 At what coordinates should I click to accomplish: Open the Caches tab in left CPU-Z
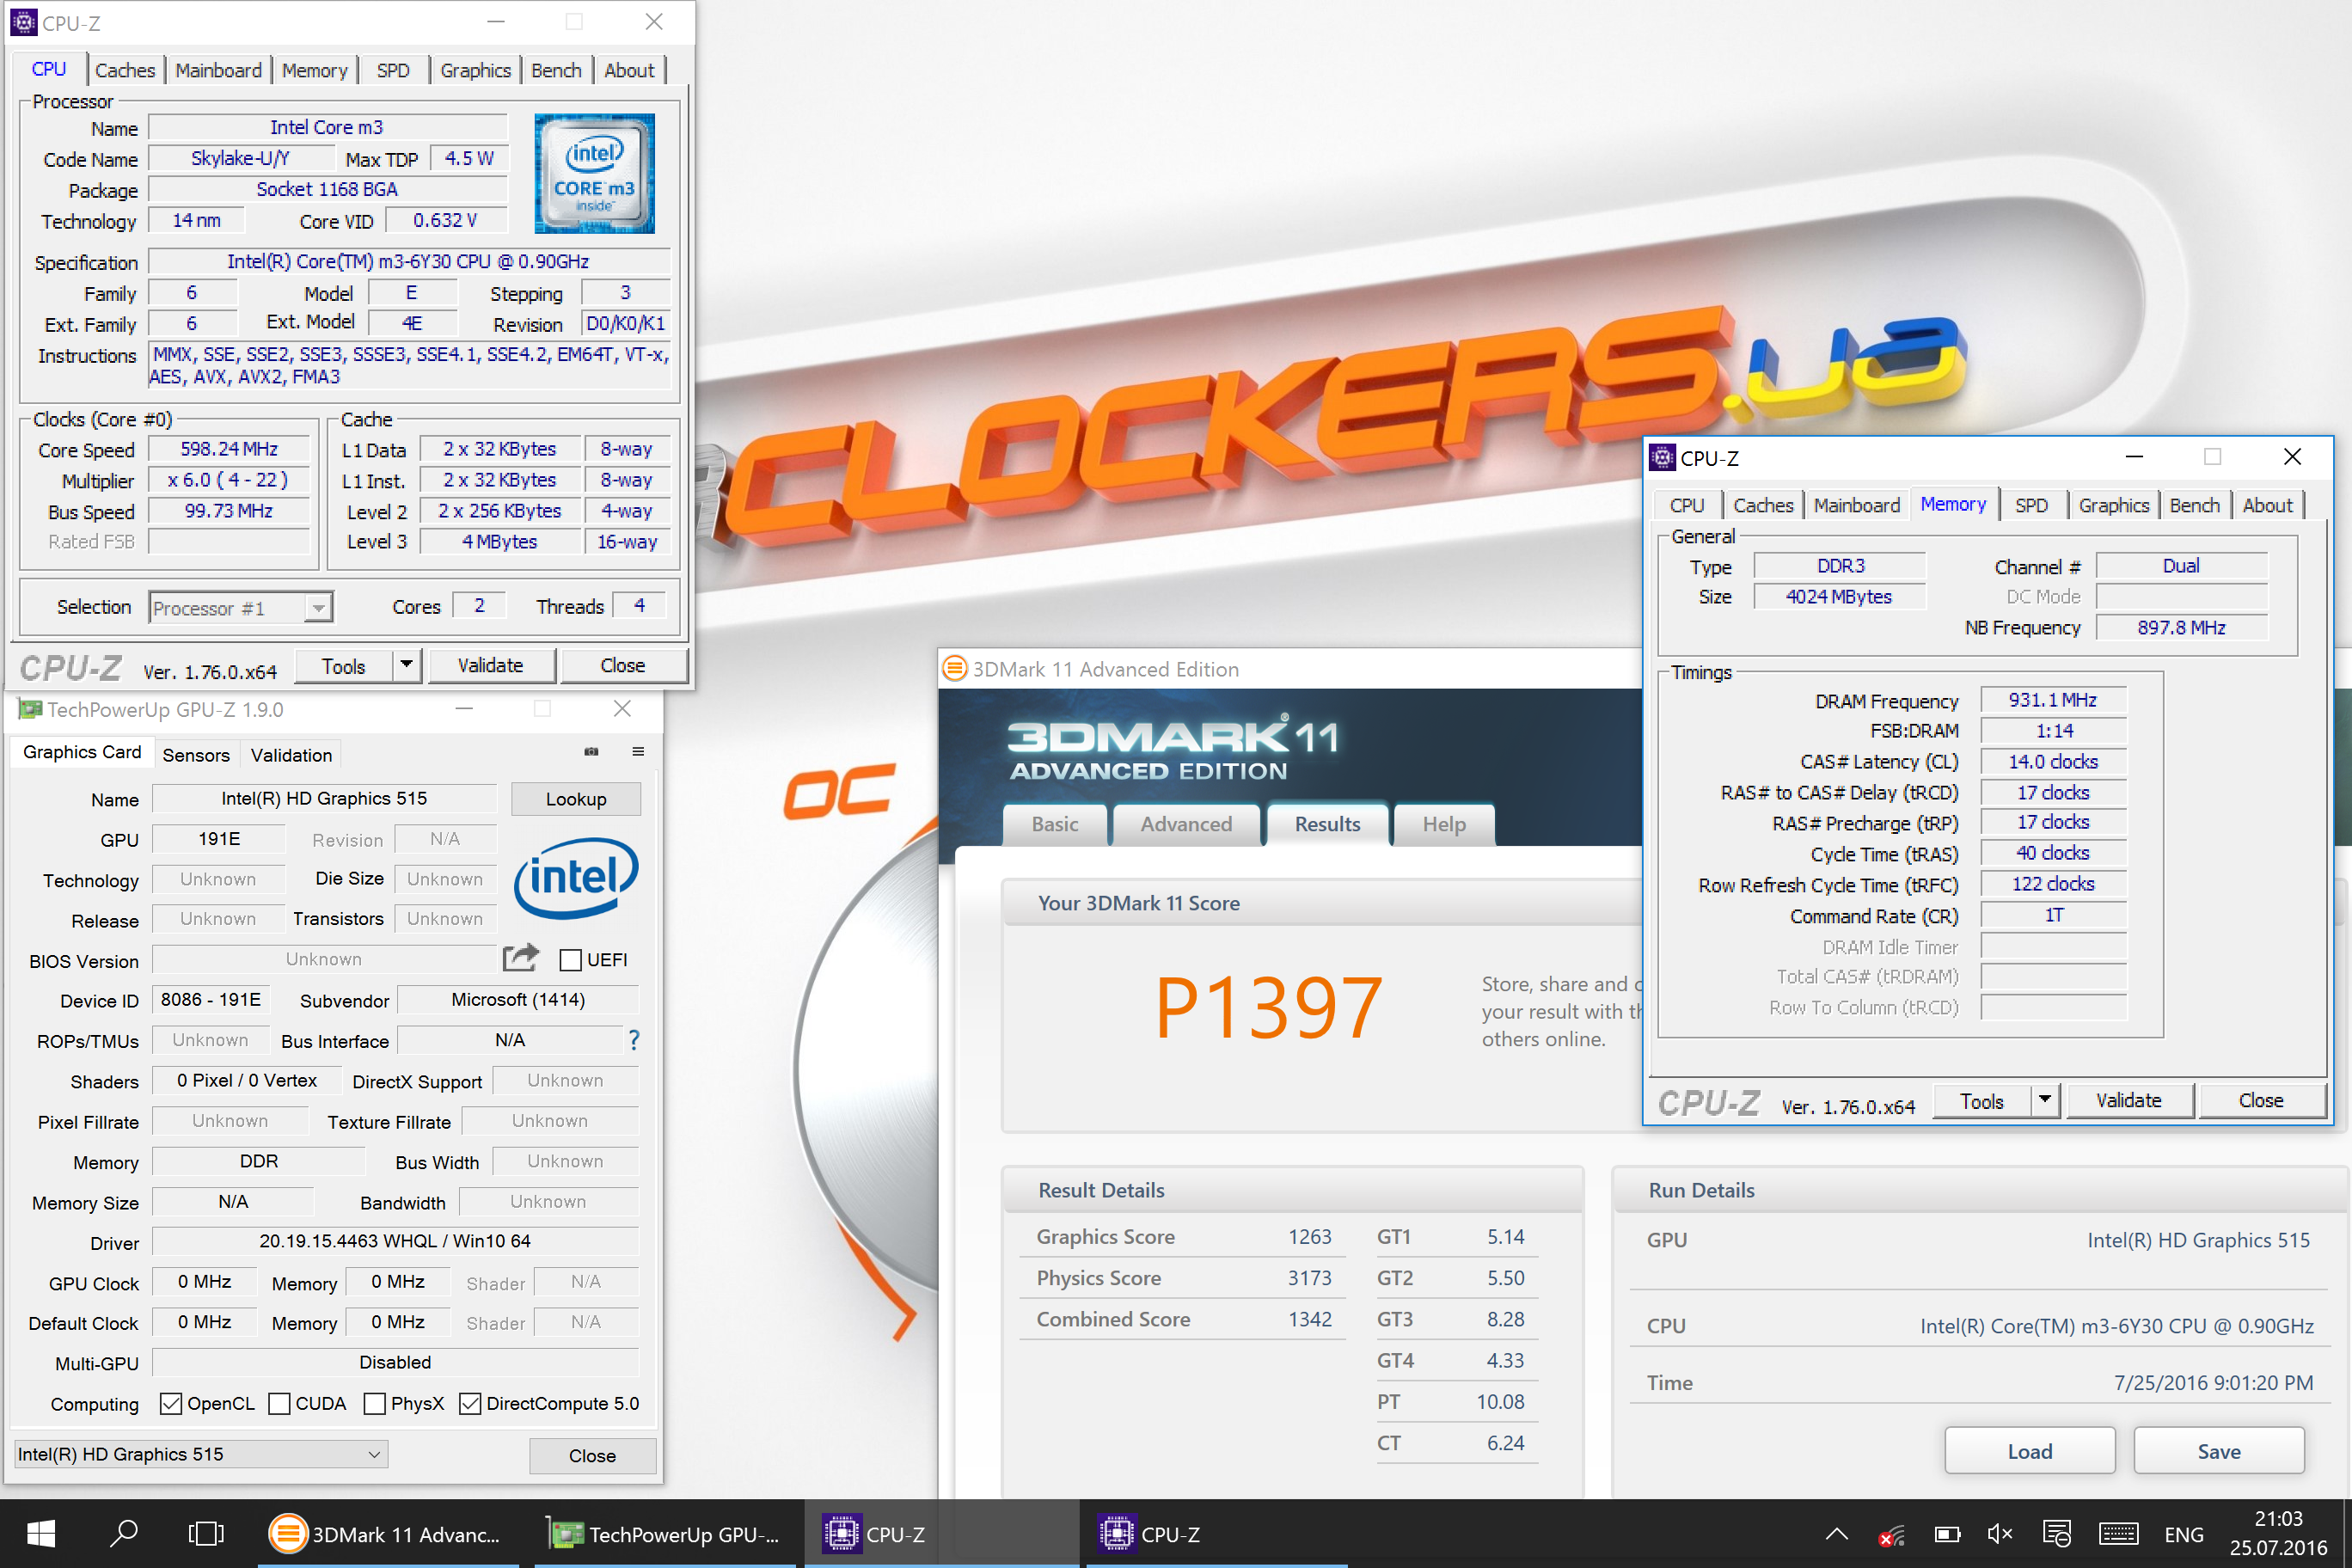click(x=125, y=70)
